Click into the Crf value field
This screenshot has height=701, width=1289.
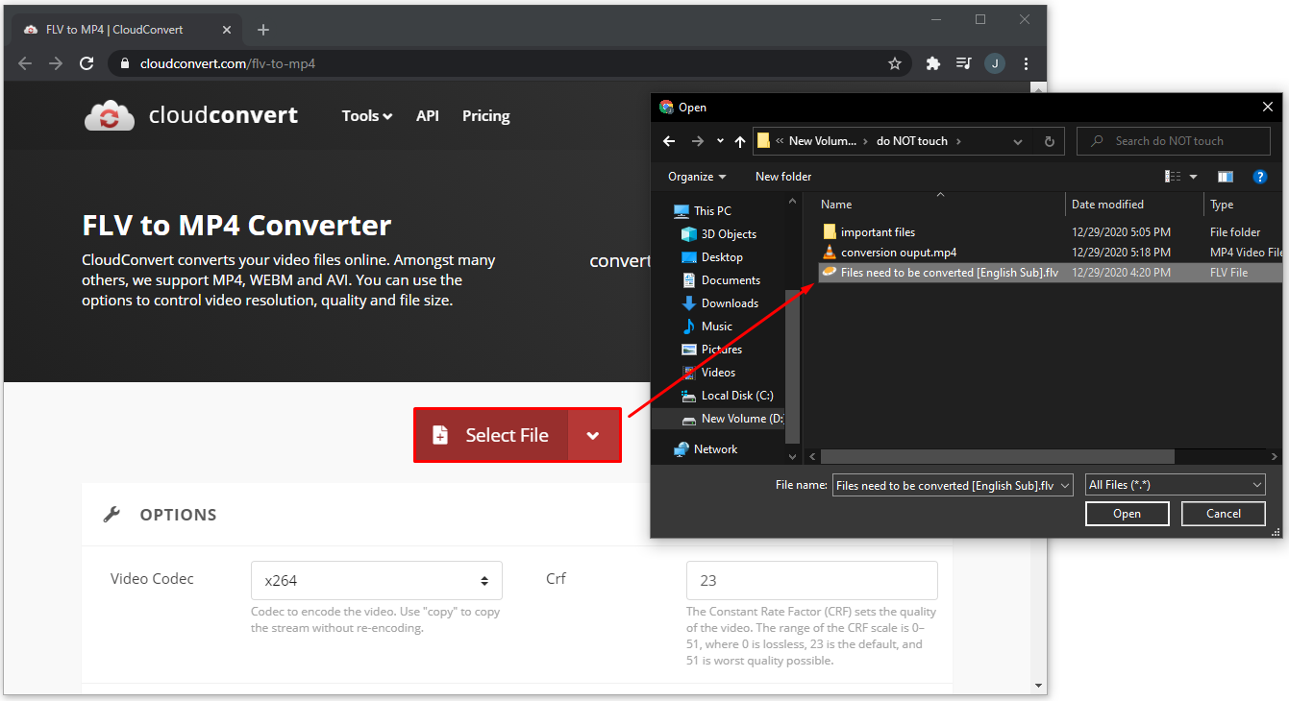click(811, 580)
